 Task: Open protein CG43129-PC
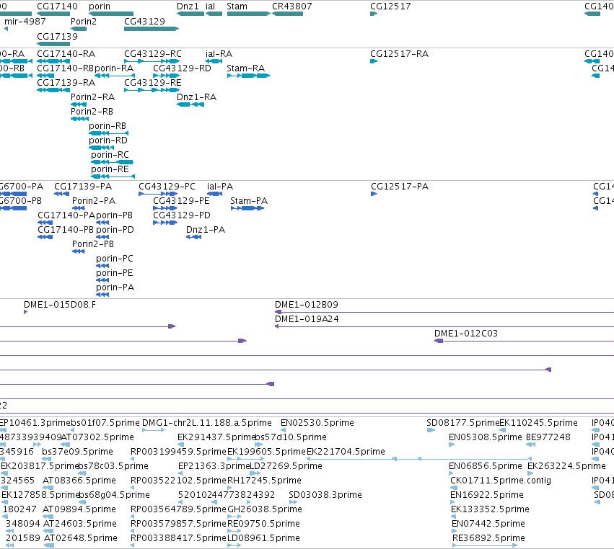pyautogui.click(x=158, y=194)
